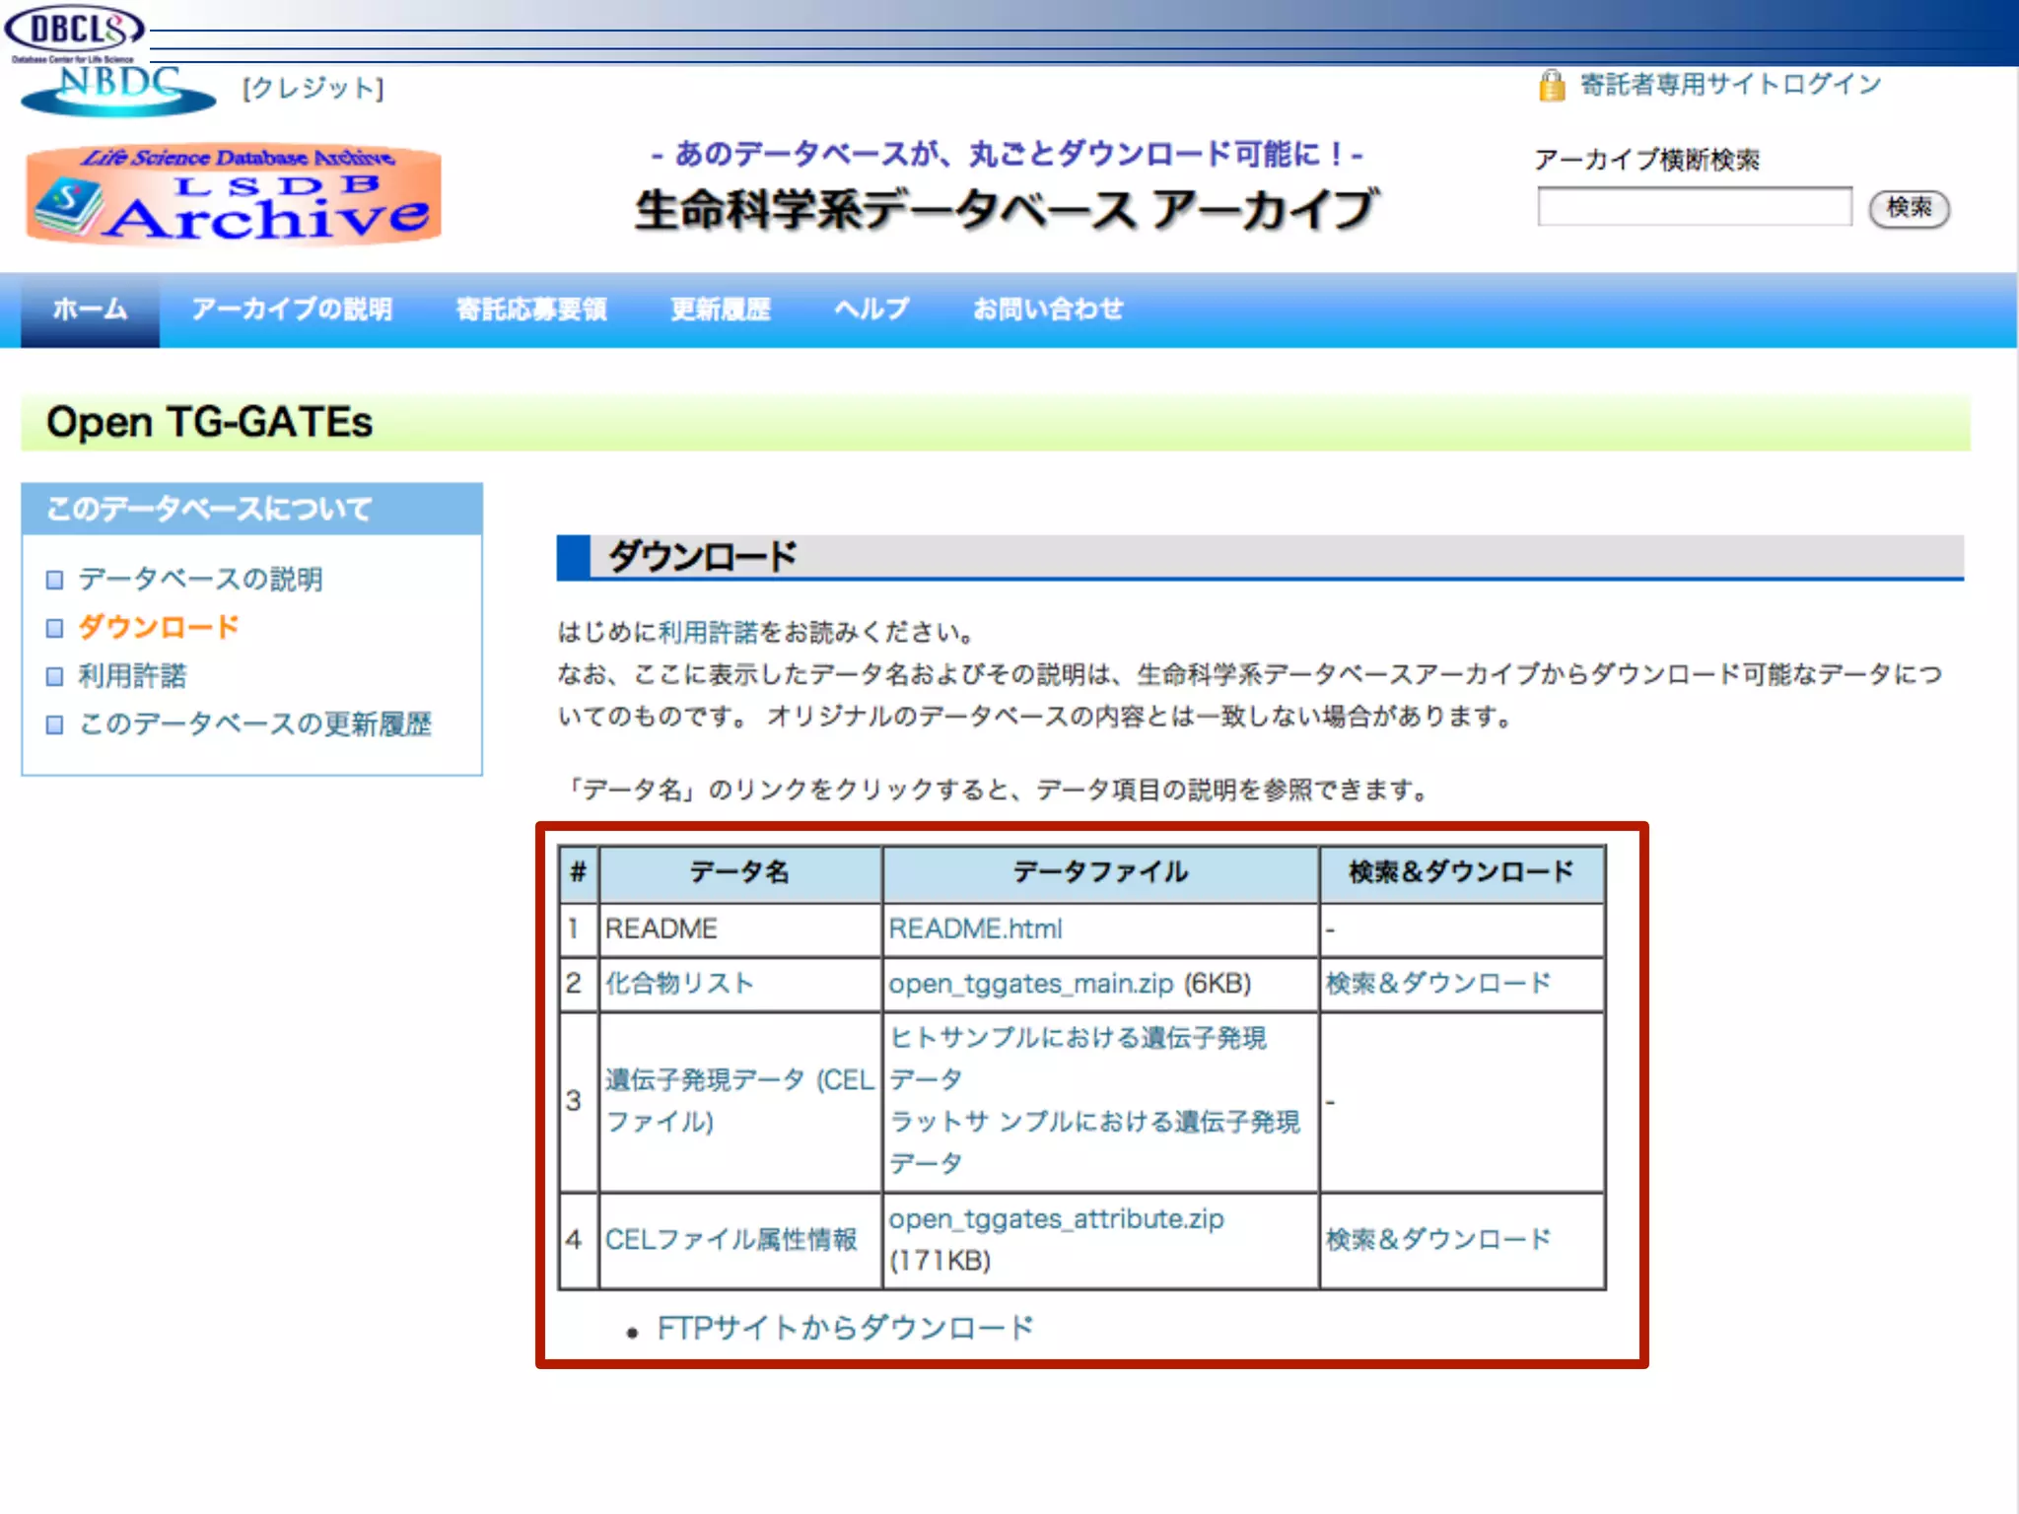Open the README.html file link
The image size is (2019, 1514).
point(975,929)
